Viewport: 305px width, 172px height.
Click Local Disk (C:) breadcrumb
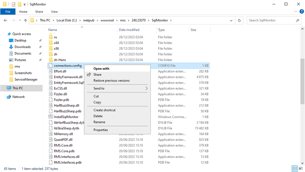[x=67, y=20]
